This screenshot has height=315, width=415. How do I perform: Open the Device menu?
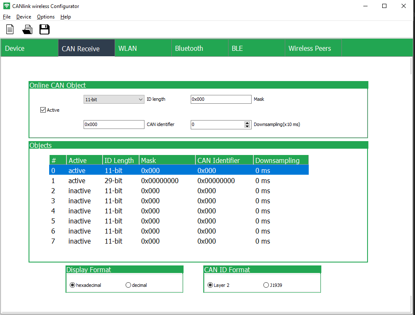(x=24, y=17)
